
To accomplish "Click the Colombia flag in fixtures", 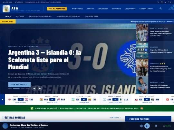I will (x=90, y=100).
